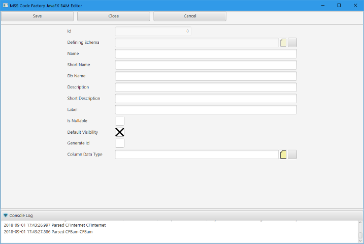Enable the Is Nullable checkbox
The image size is (364, 244).
120,121
